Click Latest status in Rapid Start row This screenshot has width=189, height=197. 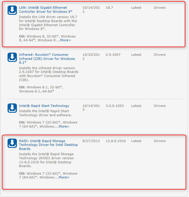[136, 106]
